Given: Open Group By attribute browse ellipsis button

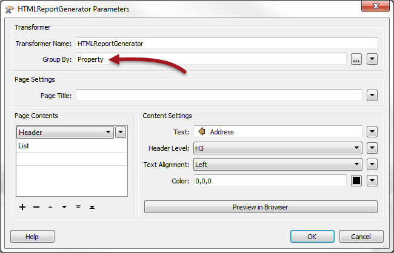Looking at the screenshot, I should tap(356, 59).
